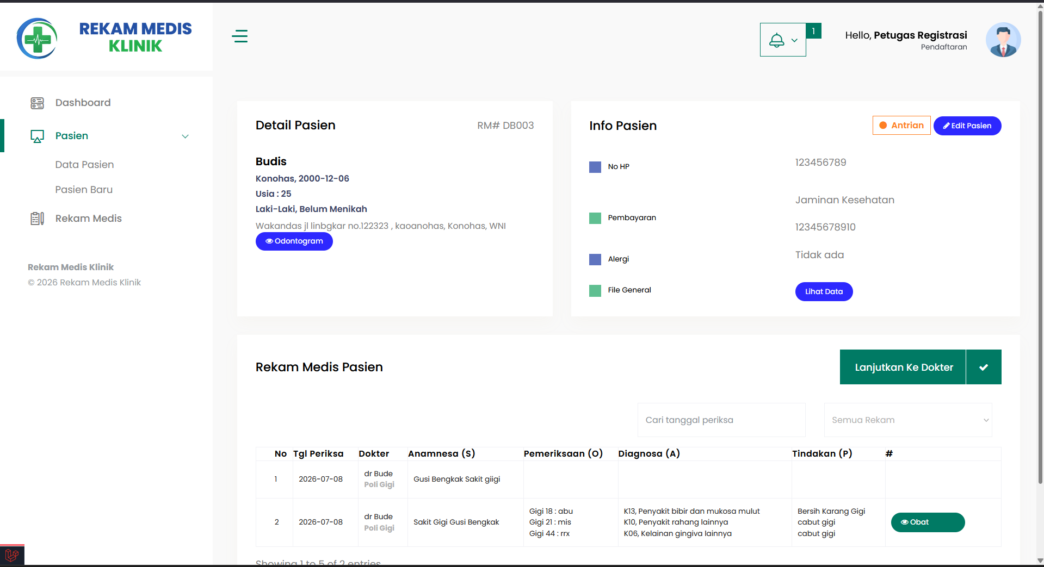
Task: Sort by Pemeriksaan (O) column header
Action: [563, 453]
